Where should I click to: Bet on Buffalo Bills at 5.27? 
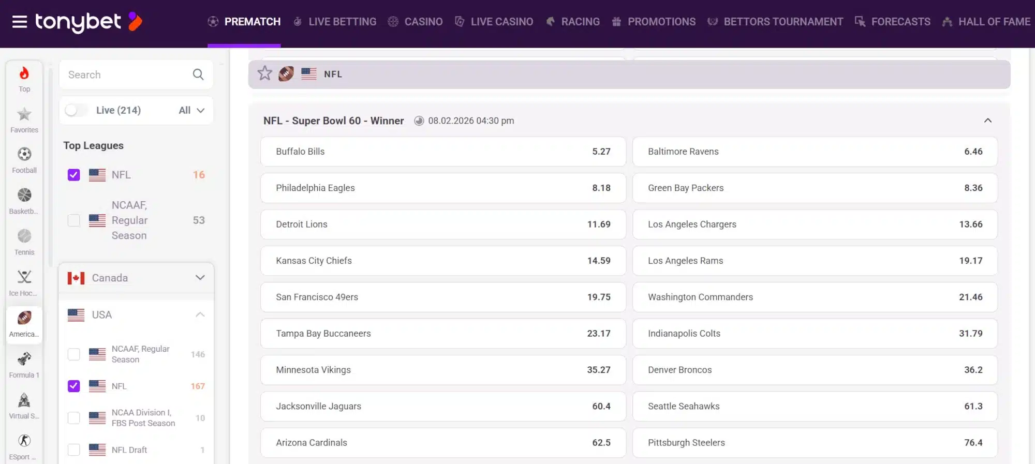(443, 152)
